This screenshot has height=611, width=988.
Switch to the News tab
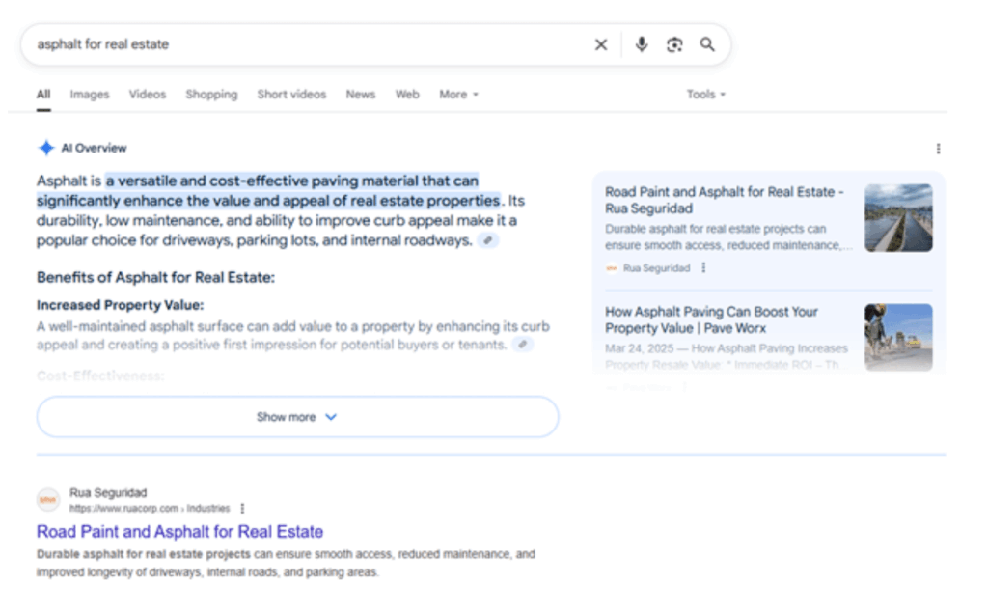pos(361,94)
